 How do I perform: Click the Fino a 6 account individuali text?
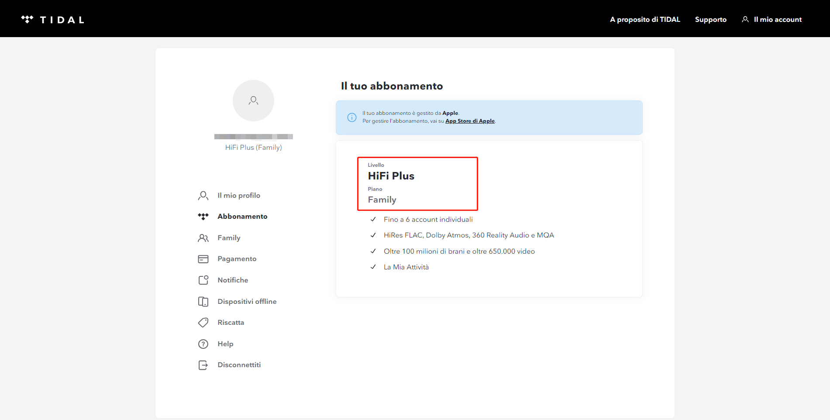click(428, 220)
